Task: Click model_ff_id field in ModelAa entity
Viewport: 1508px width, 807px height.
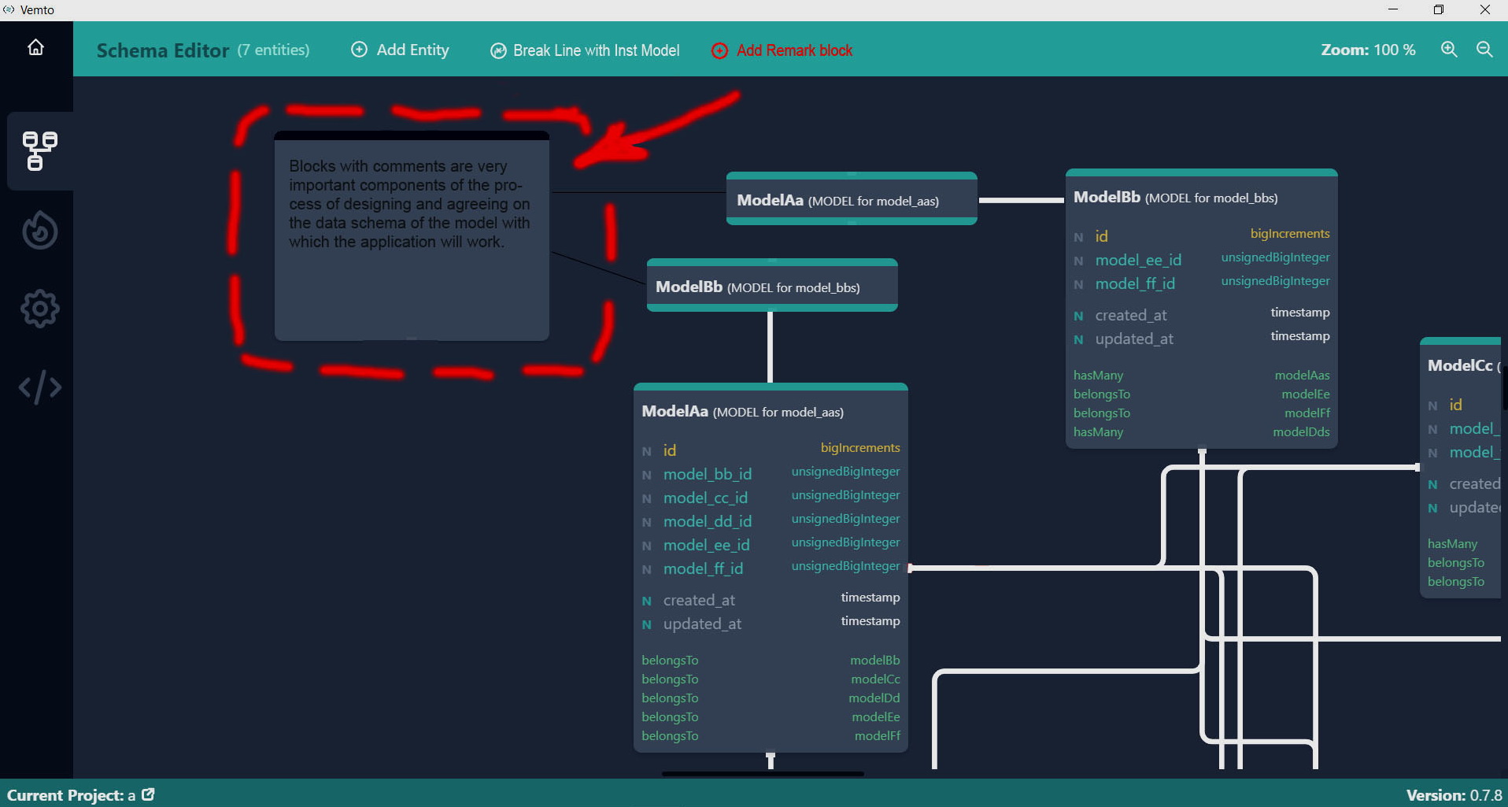Action: 771,568
